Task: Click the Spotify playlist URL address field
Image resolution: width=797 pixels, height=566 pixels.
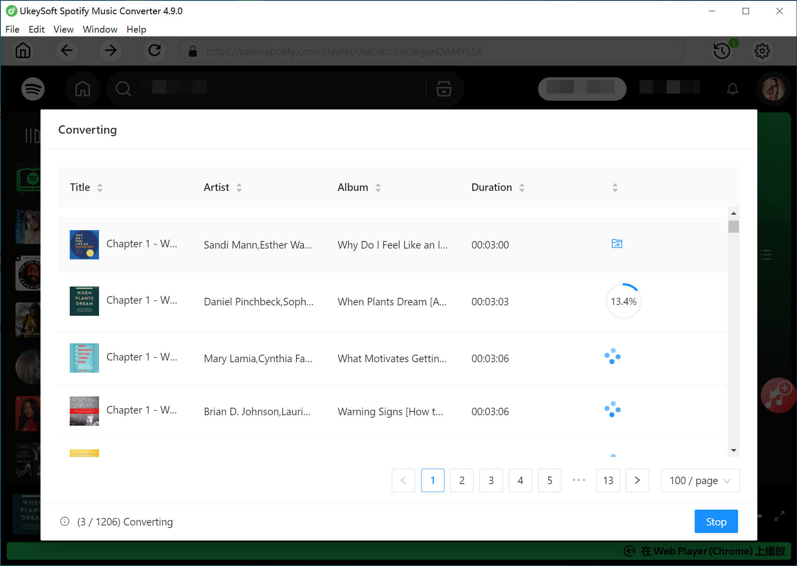Action: pos(432,51)
